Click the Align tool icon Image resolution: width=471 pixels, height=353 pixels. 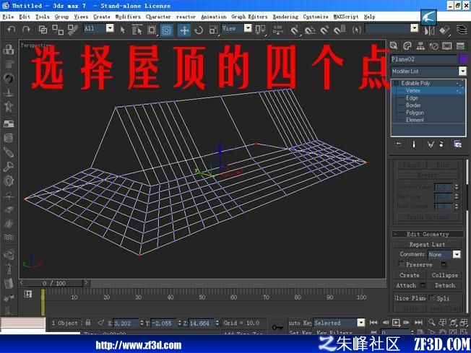[444, 30]
